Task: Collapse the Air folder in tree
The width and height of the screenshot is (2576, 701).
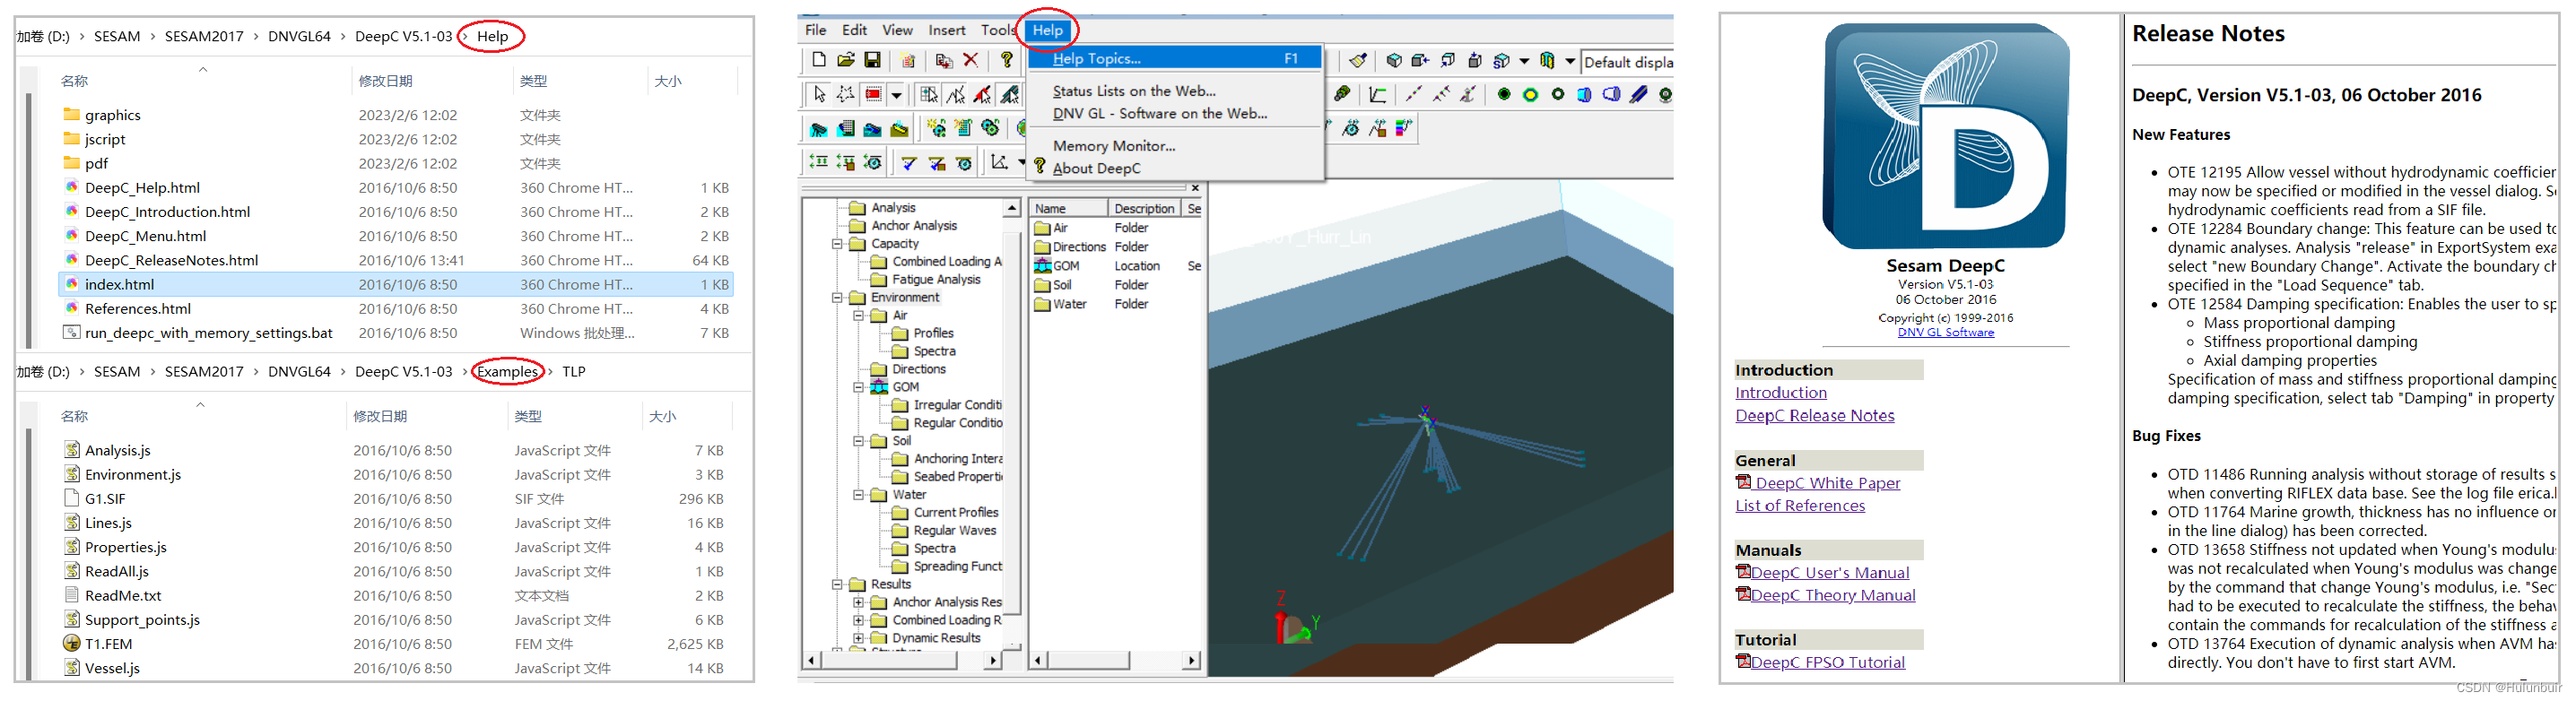Action: click(x=858, y=316)
